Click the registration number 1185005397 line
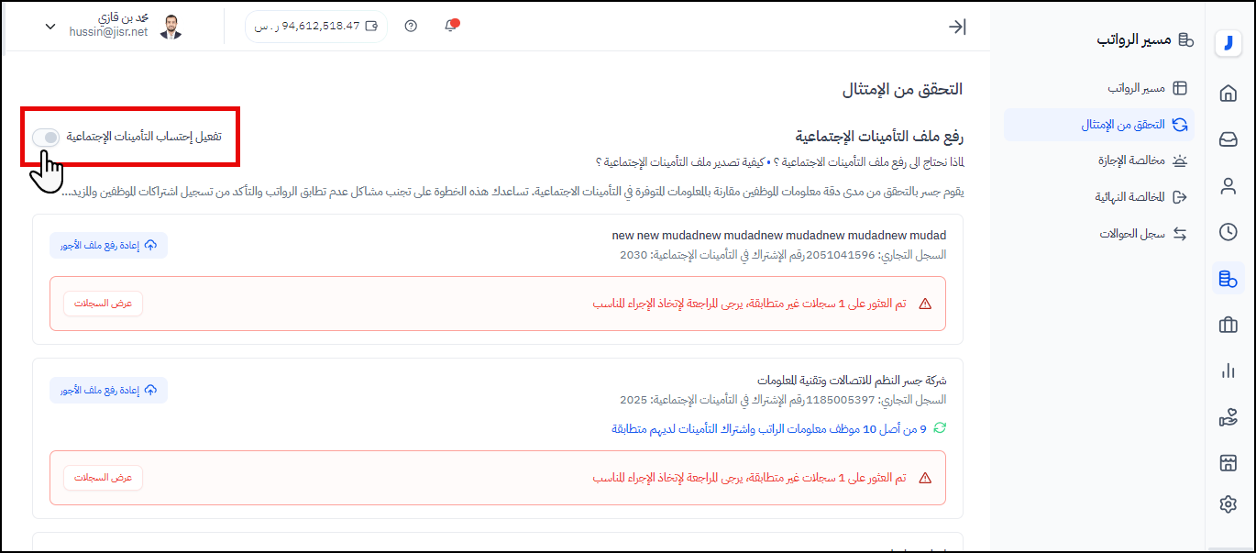 pos(783,400)
